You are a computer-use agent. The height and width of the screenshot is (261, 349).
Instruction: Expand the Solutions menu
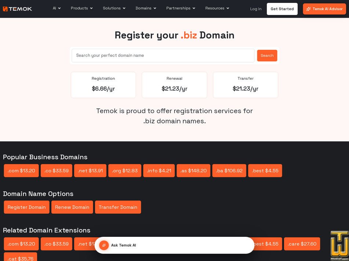pyautogui.click(x=114, y=8)
